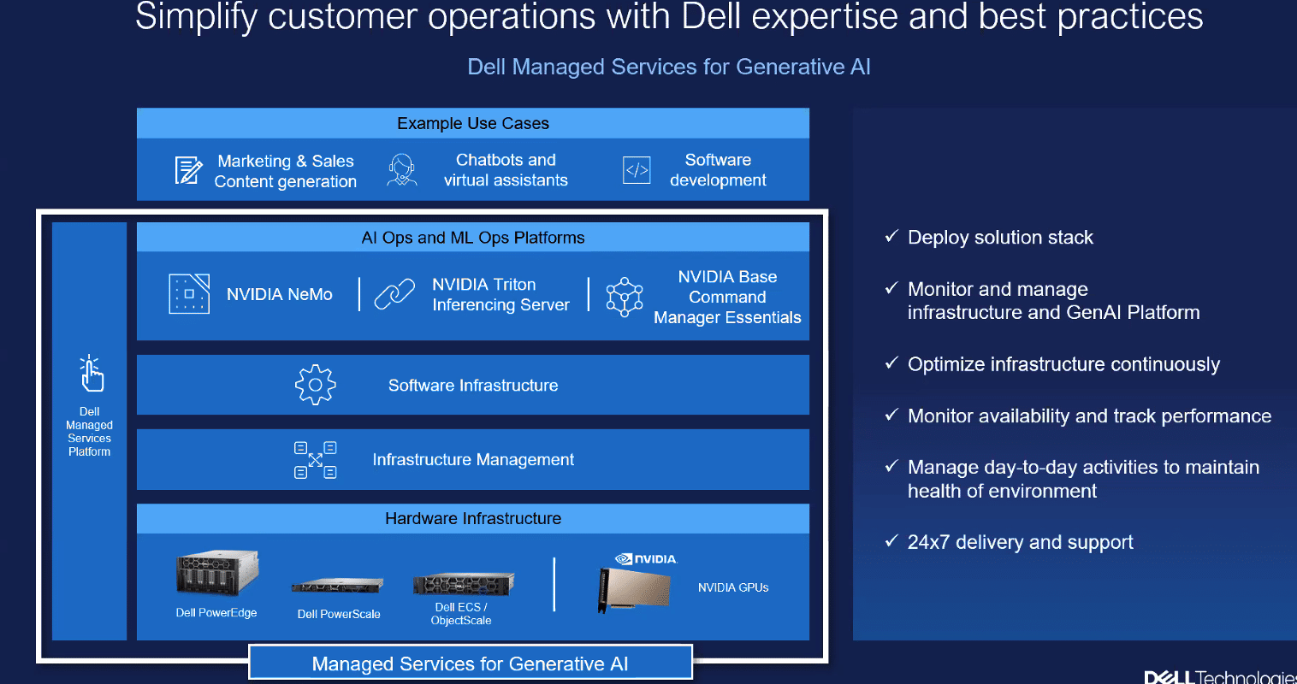
Task: Click the Dell ECS / ObjectScale caption
Action: pyautogui.click(x=461, y=614)
